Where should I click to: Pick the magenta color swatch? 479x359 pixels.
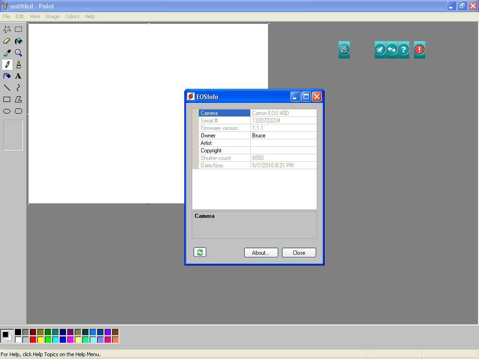click(x=71, y=339)
